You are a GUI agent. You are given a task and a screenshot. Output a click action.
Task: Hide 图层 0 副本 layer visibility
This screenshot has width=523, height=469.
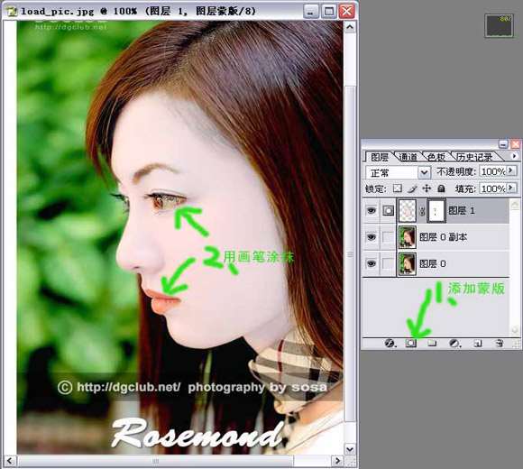[372, 237]
